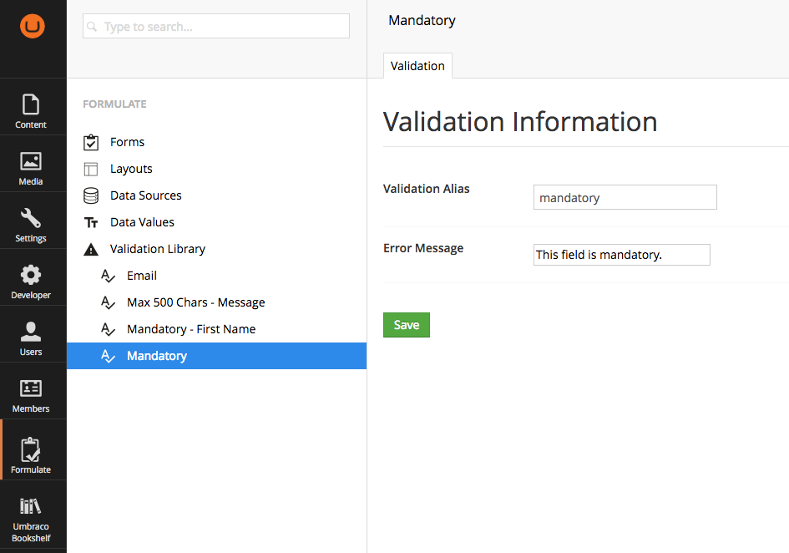Screen dimensions: 789x553
Task: Click the Layouts grid icon
Action: point(91,170)
